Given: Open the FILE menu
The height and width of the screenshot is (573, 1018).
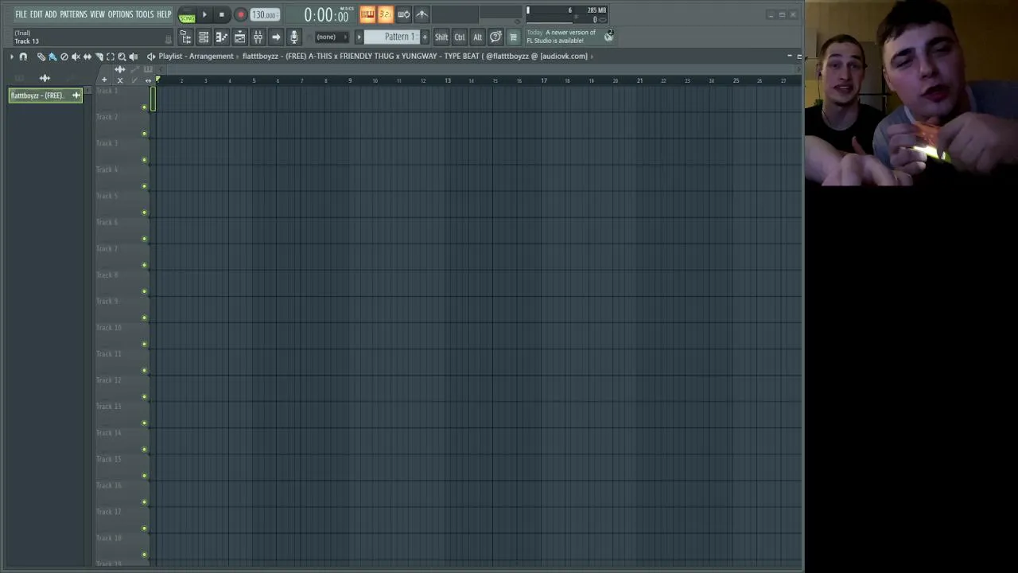Looking at the screenshot, I should [21, 14].
